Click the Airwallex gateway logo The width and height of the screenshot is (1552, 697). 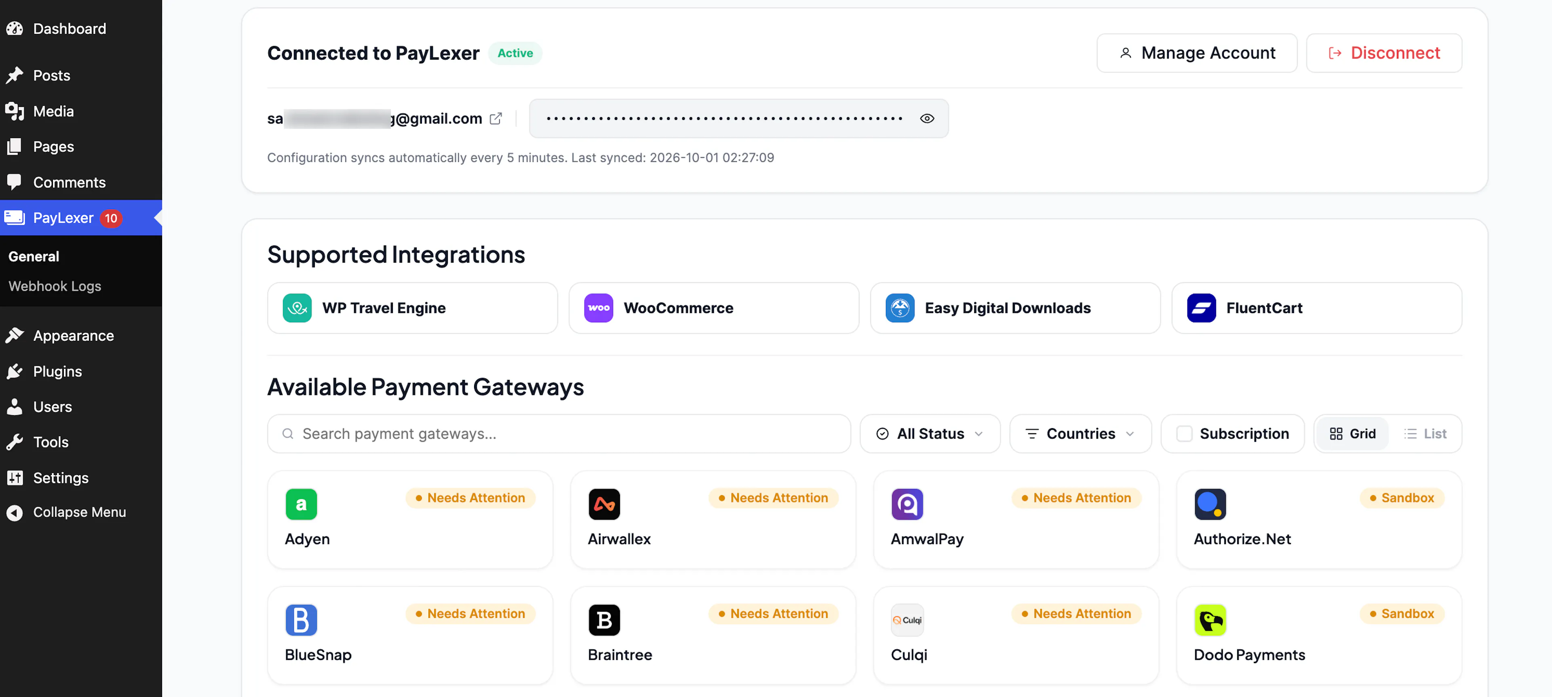coord(604,504)
